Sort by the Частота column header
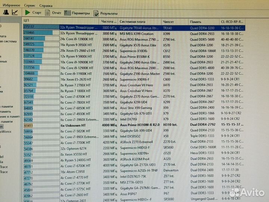This screenshot has height=202, width=269. coord(109,21)
